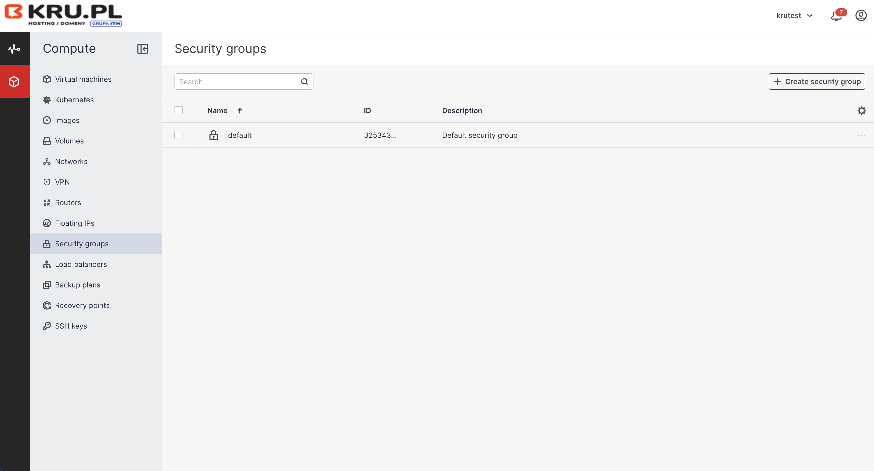Open the three-dots actions menu for default row
Image resolution: width=874 pixels, height=471 pixels.
coord(861,135)
